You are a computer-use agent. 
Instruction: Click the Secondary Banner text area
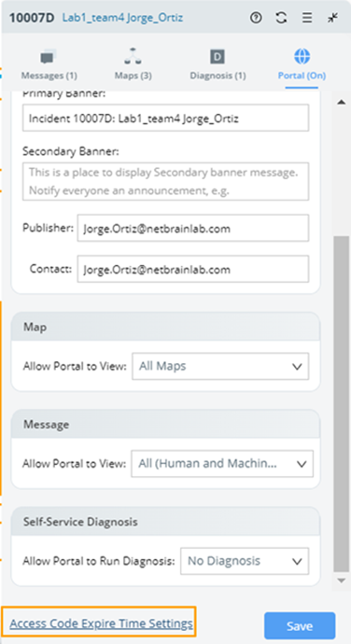(165, 182)
